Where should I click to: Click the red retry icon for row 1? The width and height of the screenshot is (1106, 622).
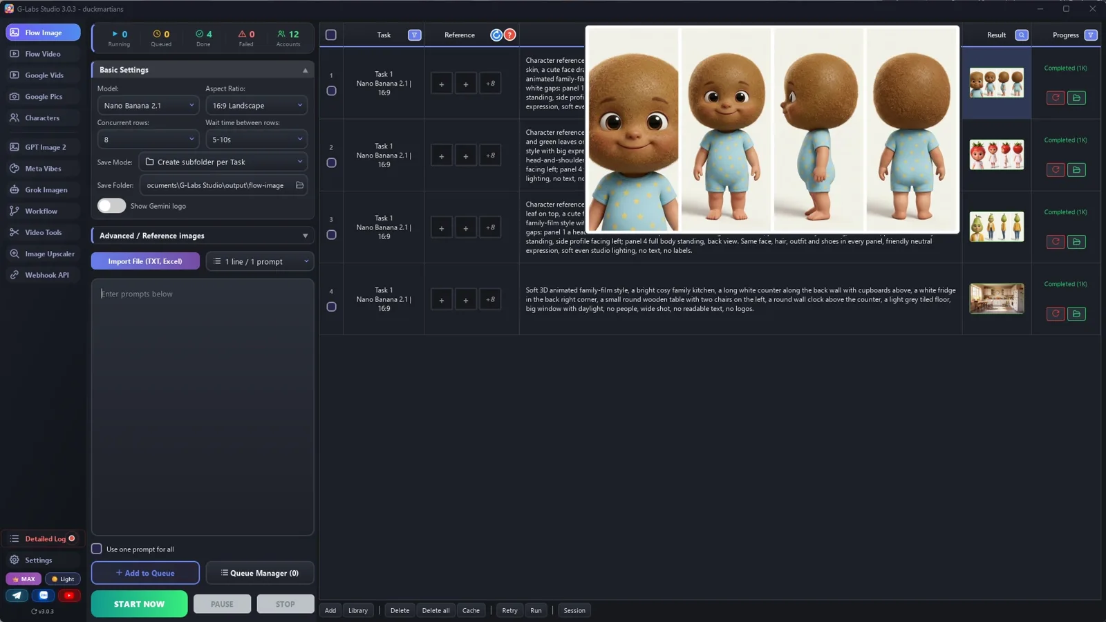(1056, 98)
